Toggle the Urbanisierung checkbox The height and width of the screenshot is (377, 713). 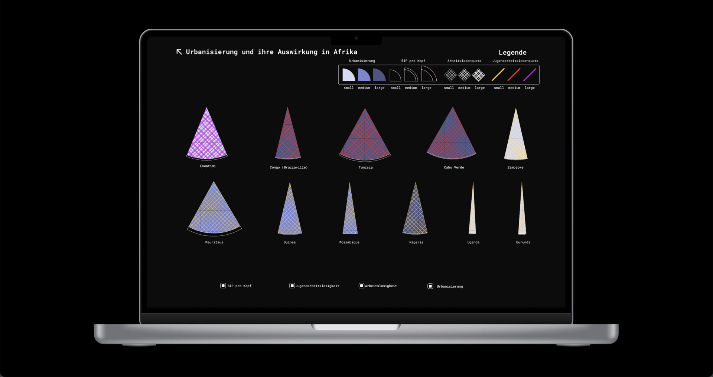(430, 286)
